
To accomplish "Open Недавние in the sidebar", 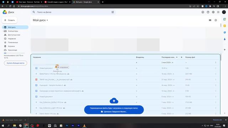I will tap(12, 39).
